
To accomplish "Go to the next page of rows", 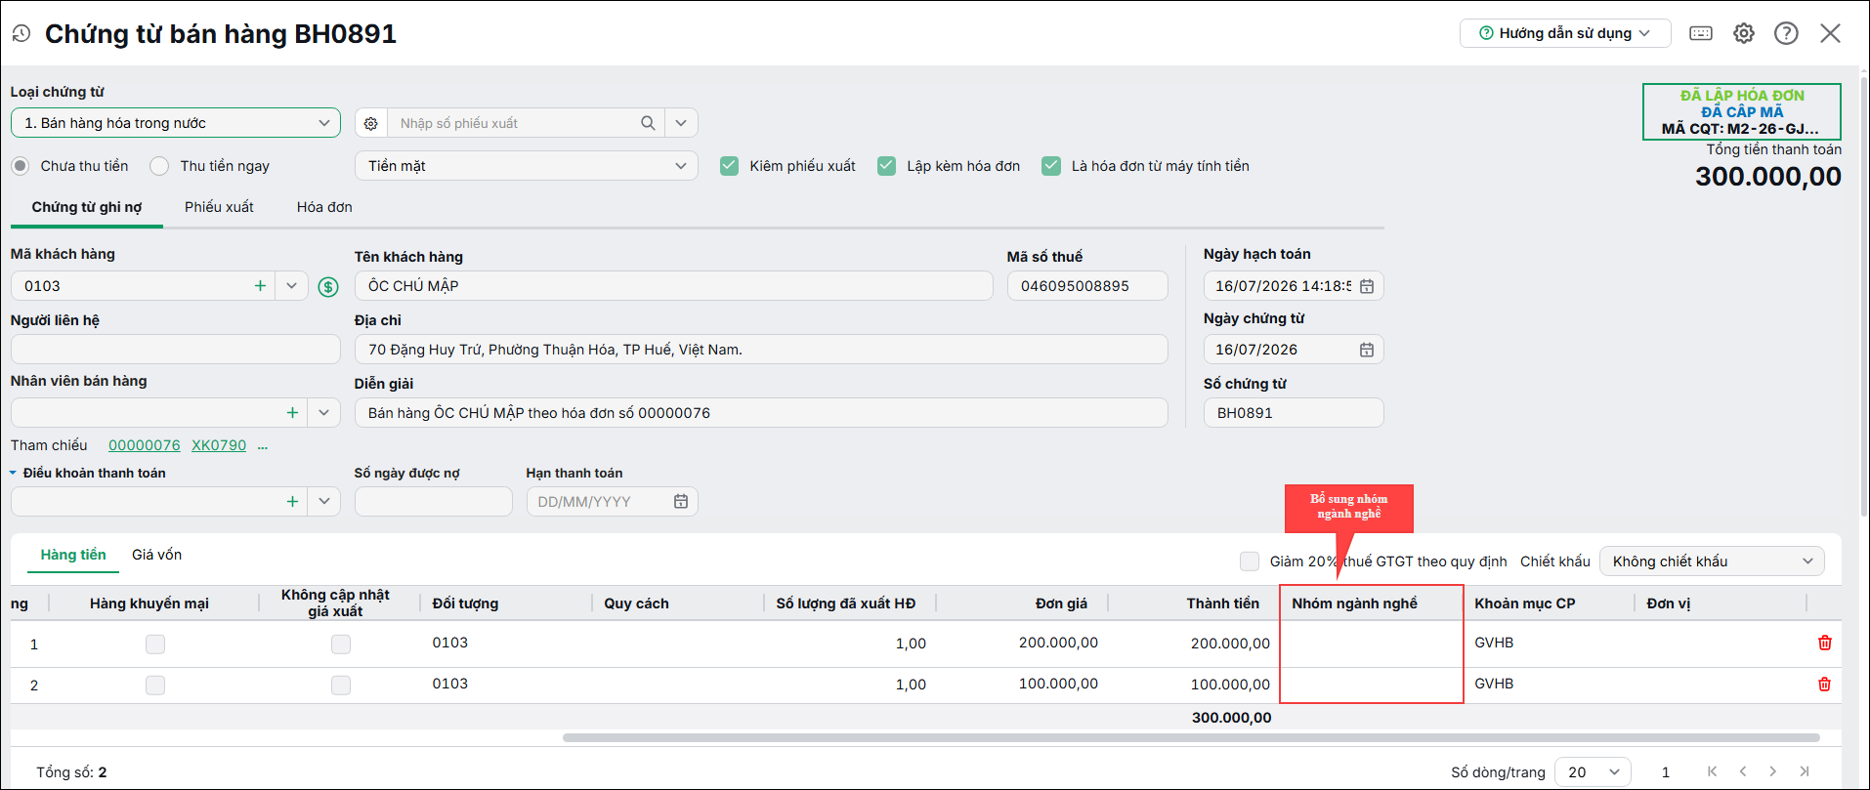I will point(1772,771).
